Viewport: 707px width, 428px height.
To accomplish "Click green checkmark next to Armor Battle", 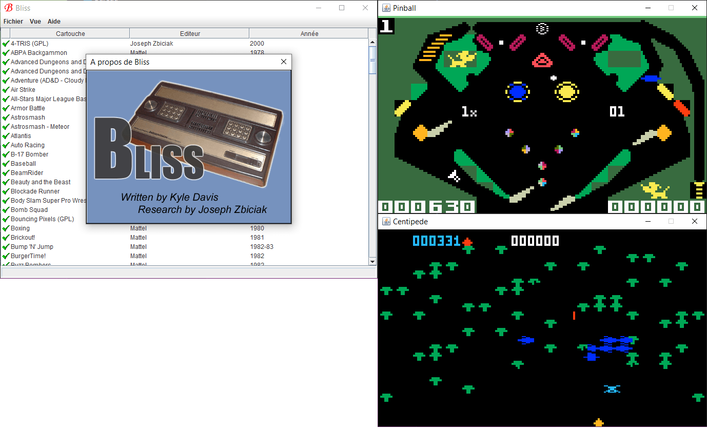I will [x=6, y=108].
